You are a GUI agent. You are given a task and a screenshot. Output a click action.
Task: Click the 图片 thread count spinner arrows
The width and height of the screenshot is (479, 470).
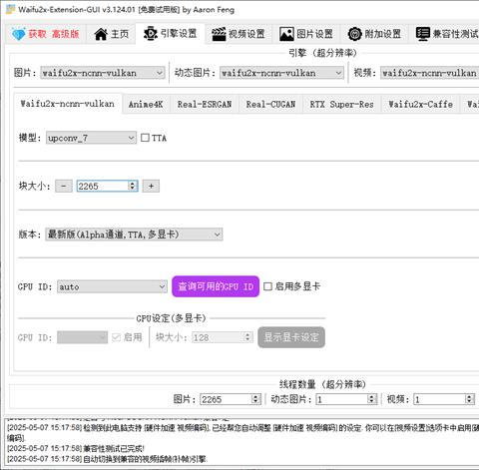pos(255,399)
